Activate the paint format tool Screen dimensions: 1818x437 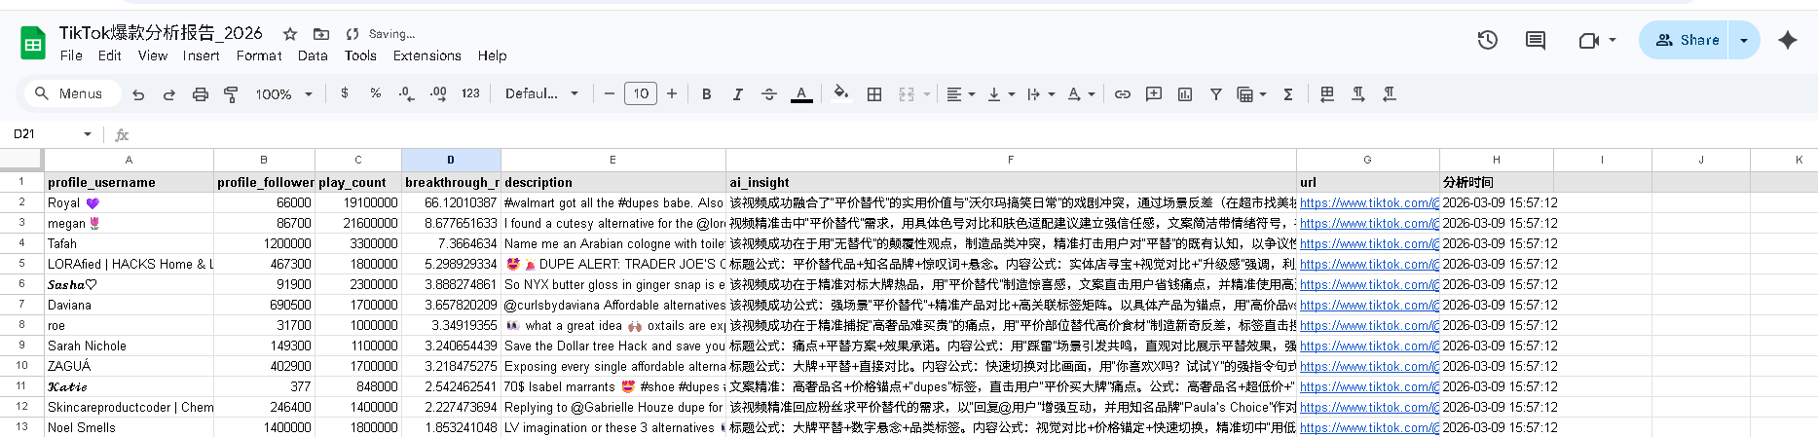click(231, 94)
